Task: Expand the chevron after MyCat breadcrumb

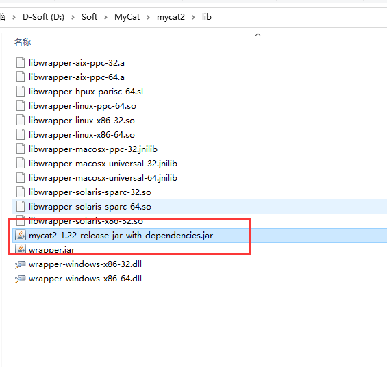Action: coord(149,17)
